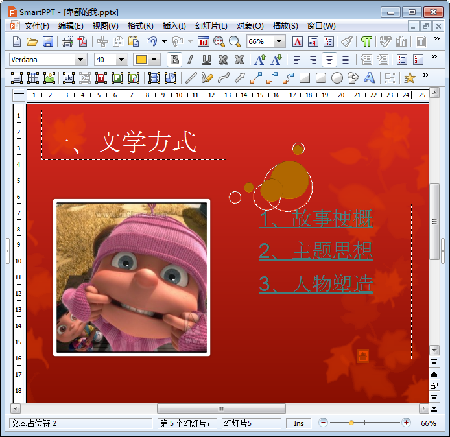Toggle italic formatting
Viewport: 450px width, 437px height.
190,60
